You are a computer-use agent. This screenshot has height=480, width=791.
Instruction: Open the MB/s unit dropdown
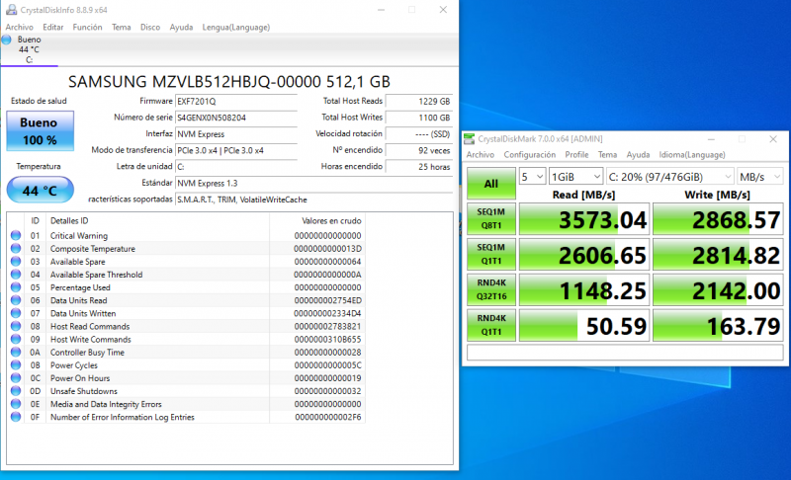click(x=758, y=176)
